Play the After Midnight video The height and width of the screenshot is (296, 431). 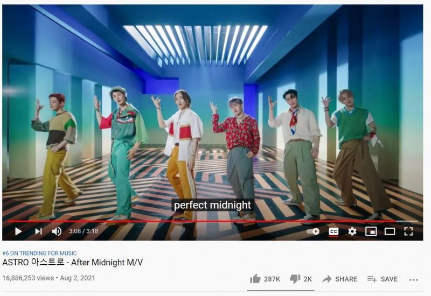(18, 231)
